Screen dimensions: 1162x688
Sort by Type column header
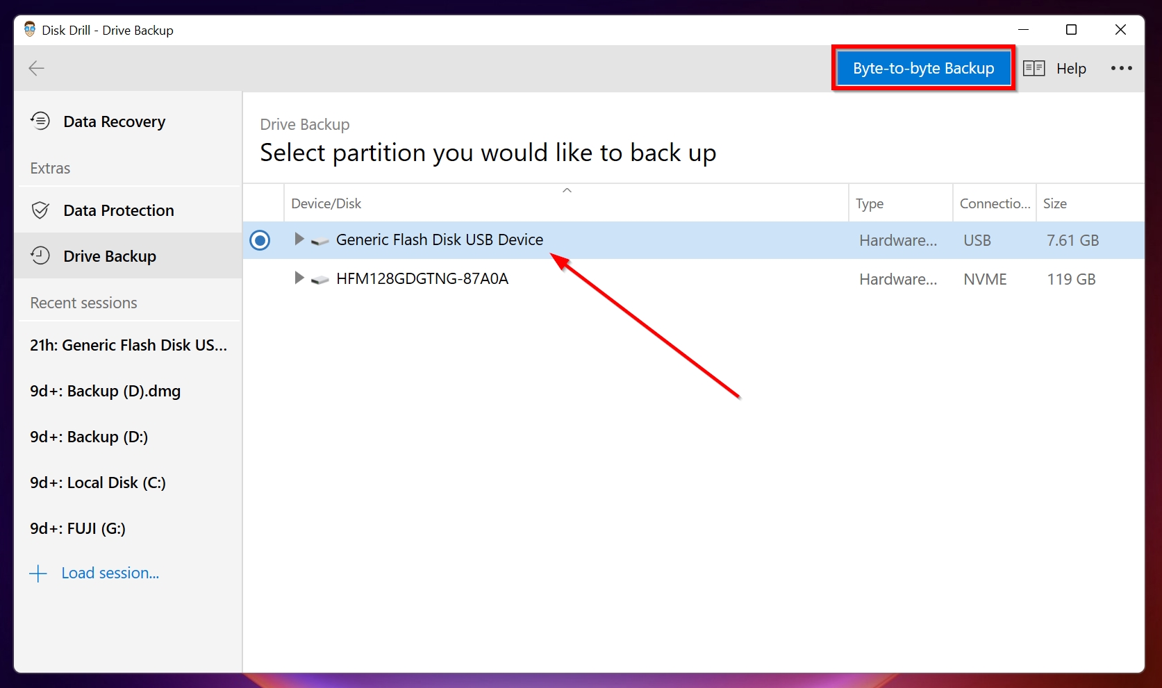point(901,203)
